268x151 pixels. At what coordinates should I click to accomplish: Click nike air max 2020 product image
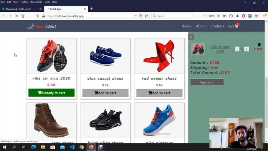52,56
